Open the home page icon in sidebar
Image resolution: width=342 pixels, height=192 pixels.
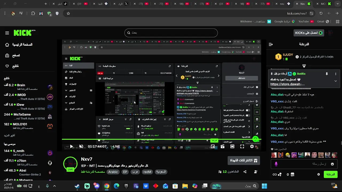tap(7, 45)
